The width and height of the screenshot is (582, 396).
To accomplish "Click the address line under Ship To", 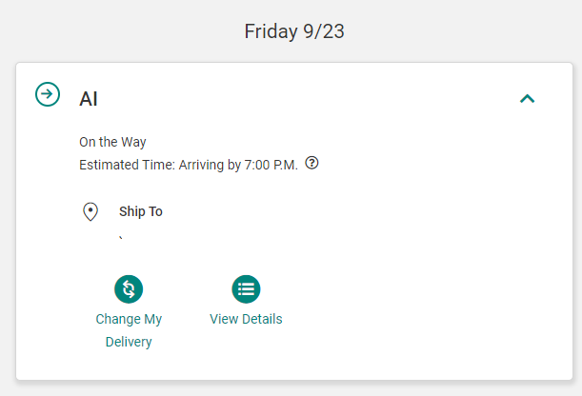I will [x=121, y=237].
